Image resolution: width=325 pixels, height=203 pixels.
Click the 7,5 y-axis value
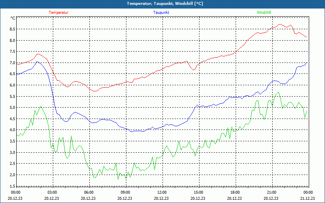13,52
